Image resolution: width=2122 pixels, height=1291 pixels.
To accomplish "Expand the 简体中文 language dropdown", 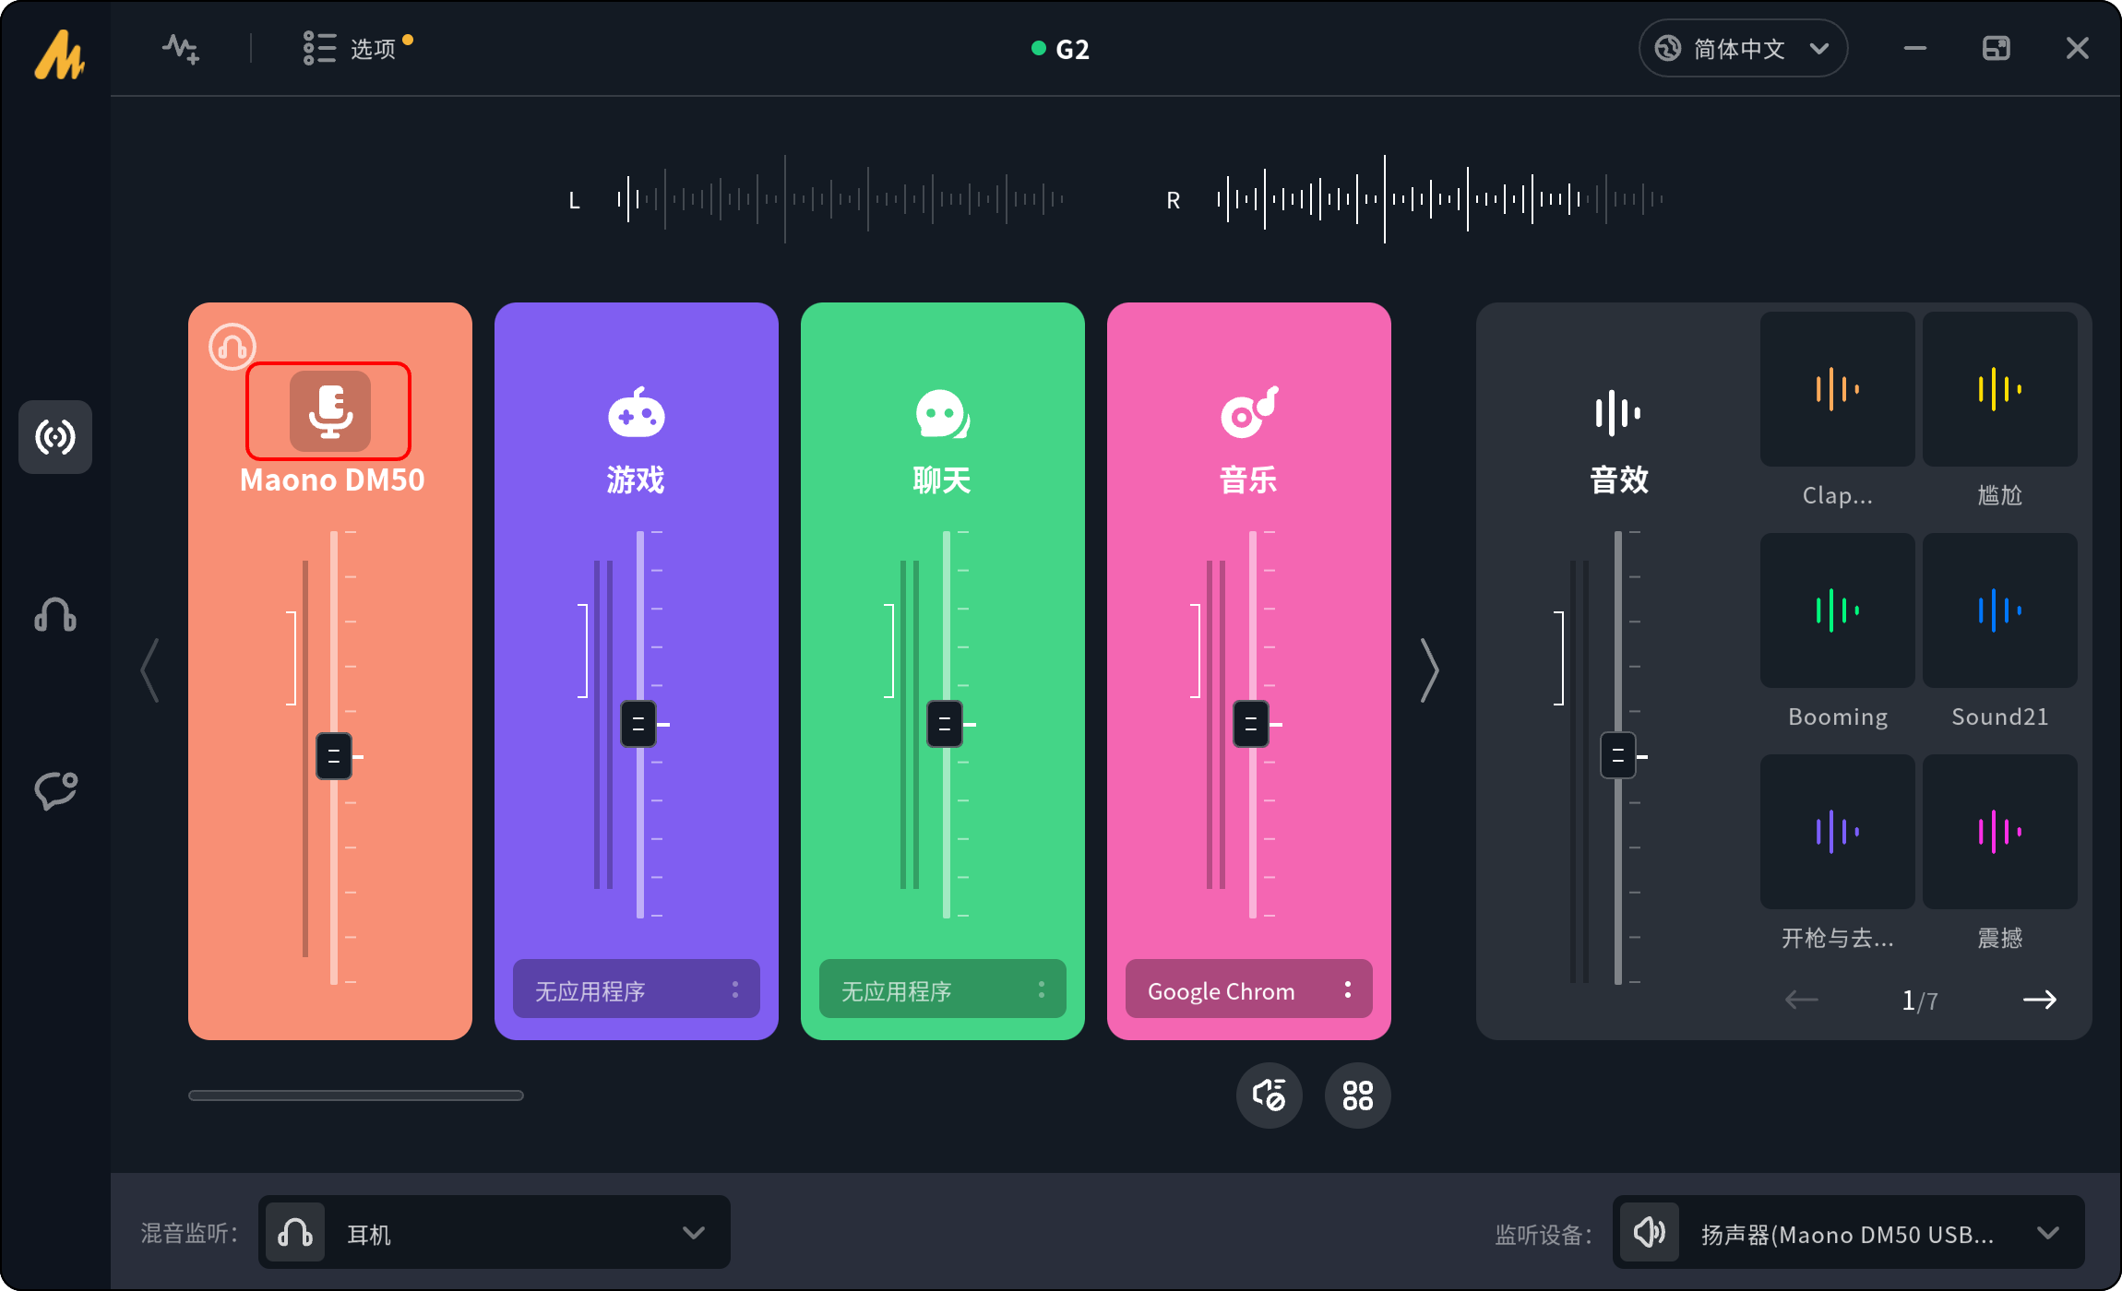I will (x=1742, y=49).
